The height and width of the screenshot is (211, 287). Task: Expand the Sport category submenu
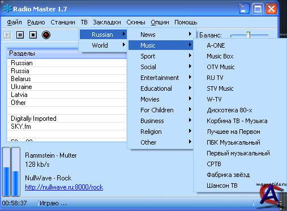pyautogui.click(x=161, y=56)
